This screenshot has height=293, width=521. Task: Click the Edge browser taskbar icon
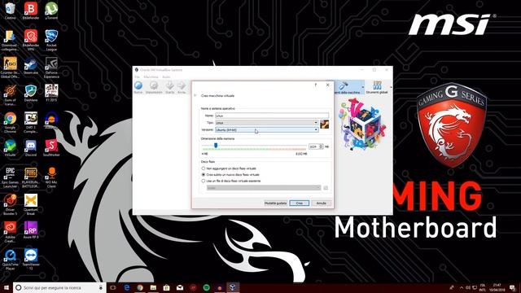coord(127,287)
